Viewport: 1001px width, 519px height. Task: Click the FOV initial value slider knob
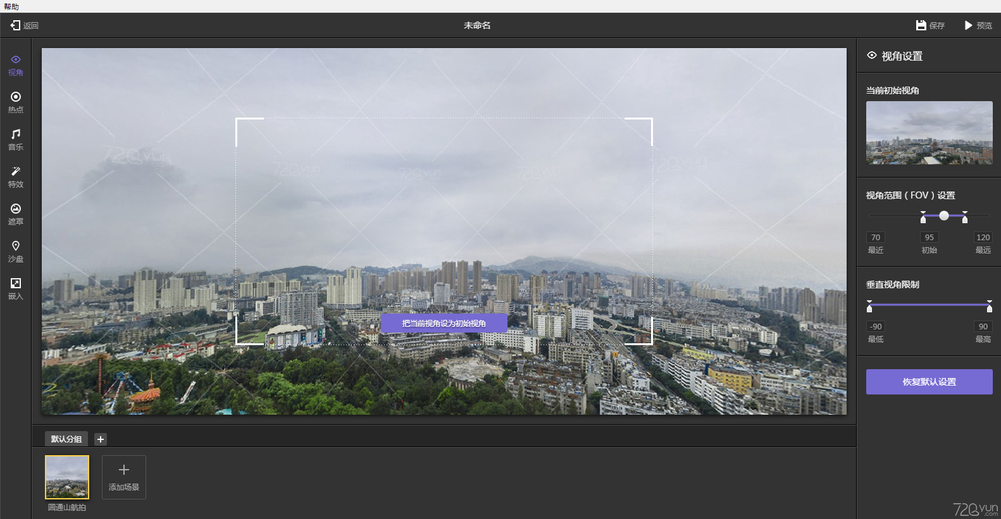[x=944, y=216]
